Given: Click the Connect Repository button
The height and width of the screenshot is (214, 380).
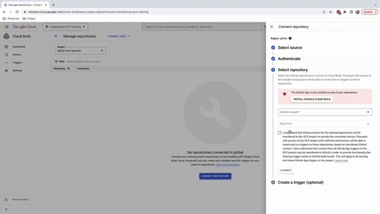Looking at the screenshot, I should pyautogui.click(x=215, y=176).
